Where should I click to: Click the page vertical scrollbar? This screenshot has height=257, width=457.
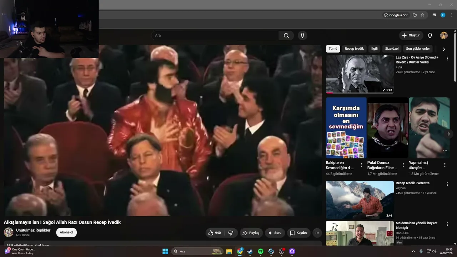click(x=455, y=57)
